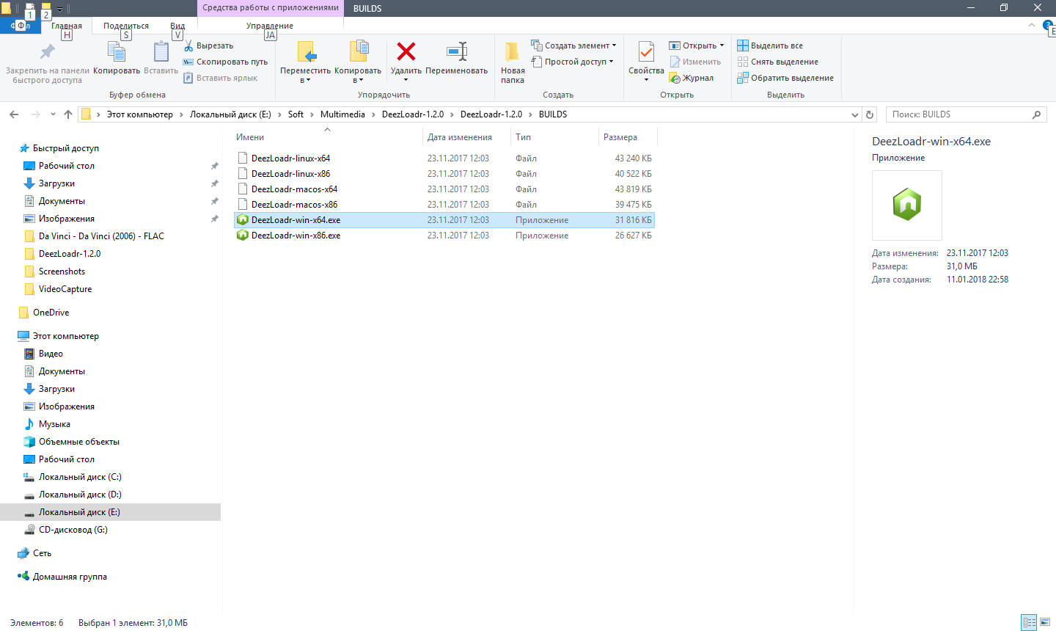
Task: Create a folder via Новая папка icon
Action: coord(513,51)
